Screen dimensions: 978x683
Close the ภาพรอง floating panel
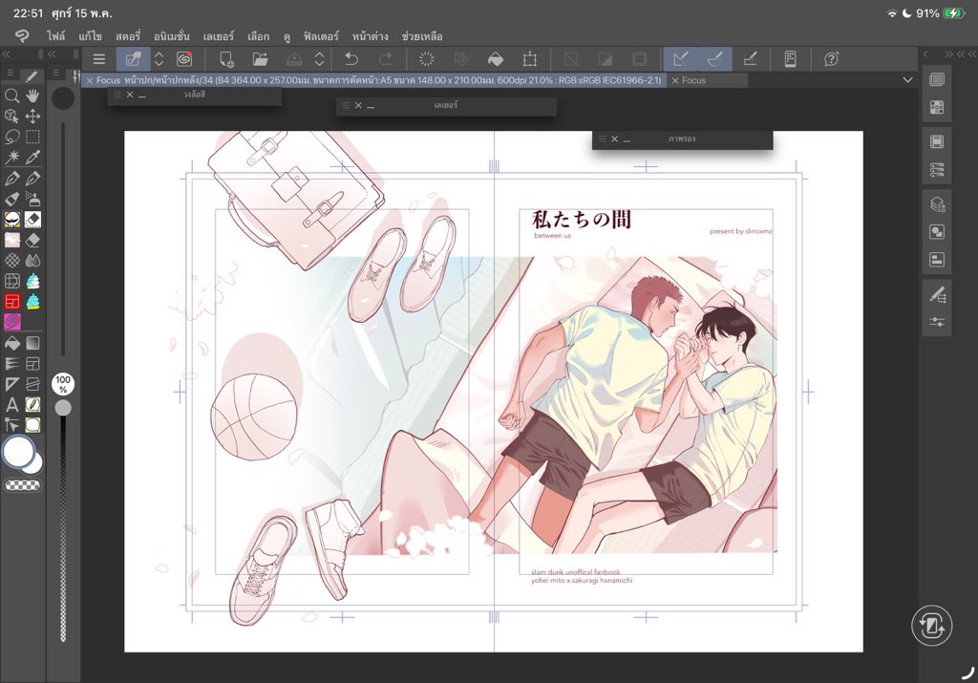click(615, 139)
